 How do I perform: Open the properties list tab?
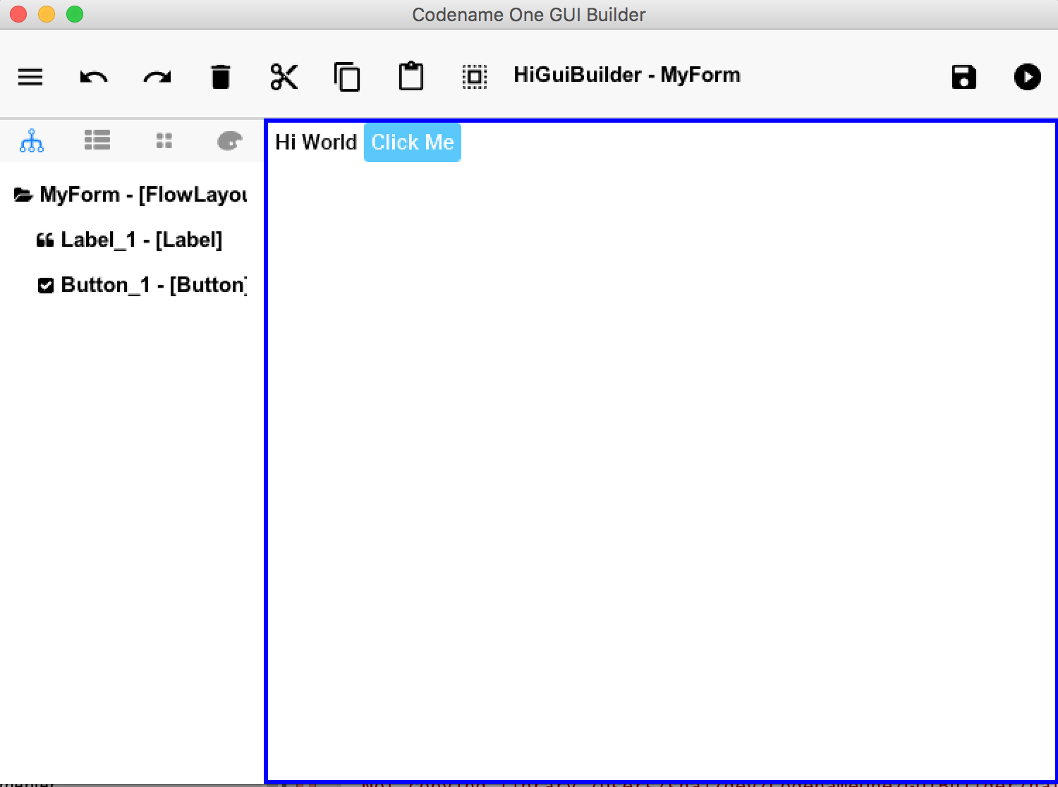(x=97, y=140)
